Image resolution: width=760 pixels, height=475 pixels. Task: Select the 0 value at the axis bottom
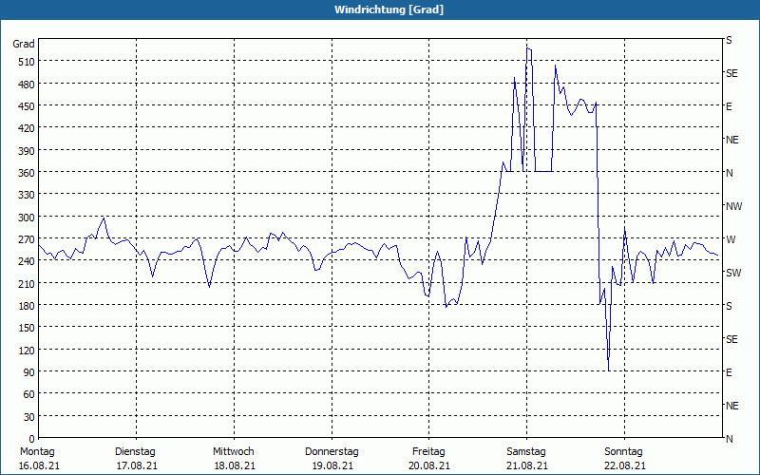click(x=31, y=438)
